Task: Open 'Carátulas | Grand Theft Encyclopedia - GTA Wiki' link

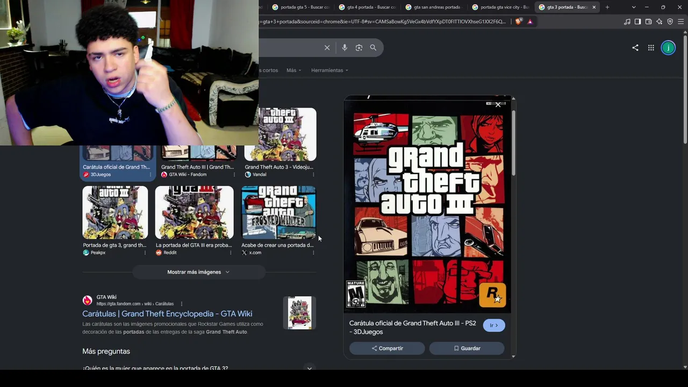Action: (x=167, y=314)
